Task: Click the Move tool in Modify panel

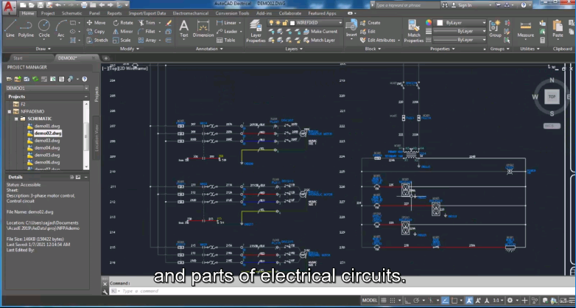Action: 96,22
